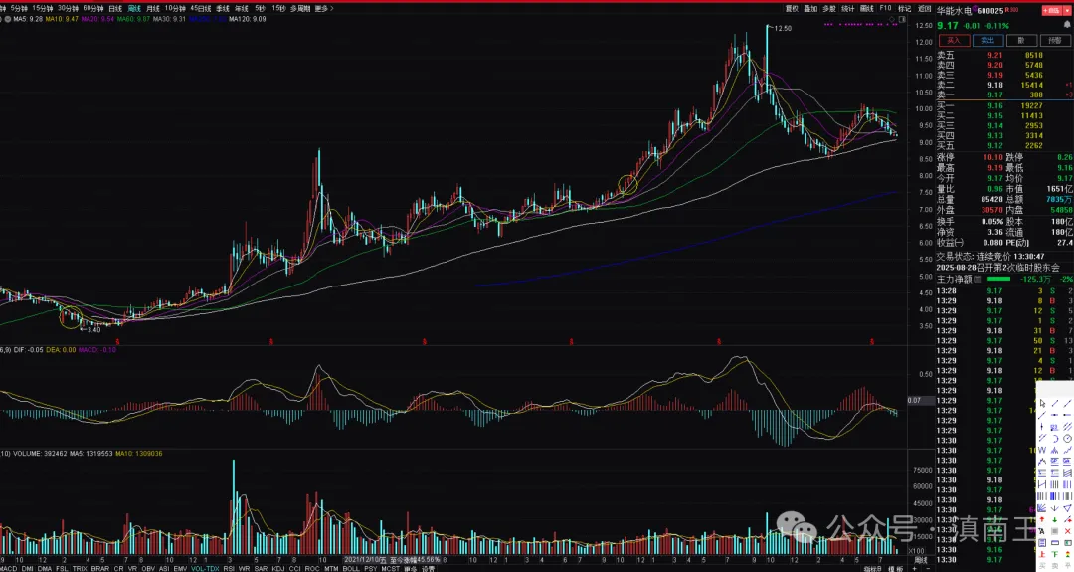Expand the 自选 dropdown arrow
The image size is (1074, 572).
pos(1066,10)
